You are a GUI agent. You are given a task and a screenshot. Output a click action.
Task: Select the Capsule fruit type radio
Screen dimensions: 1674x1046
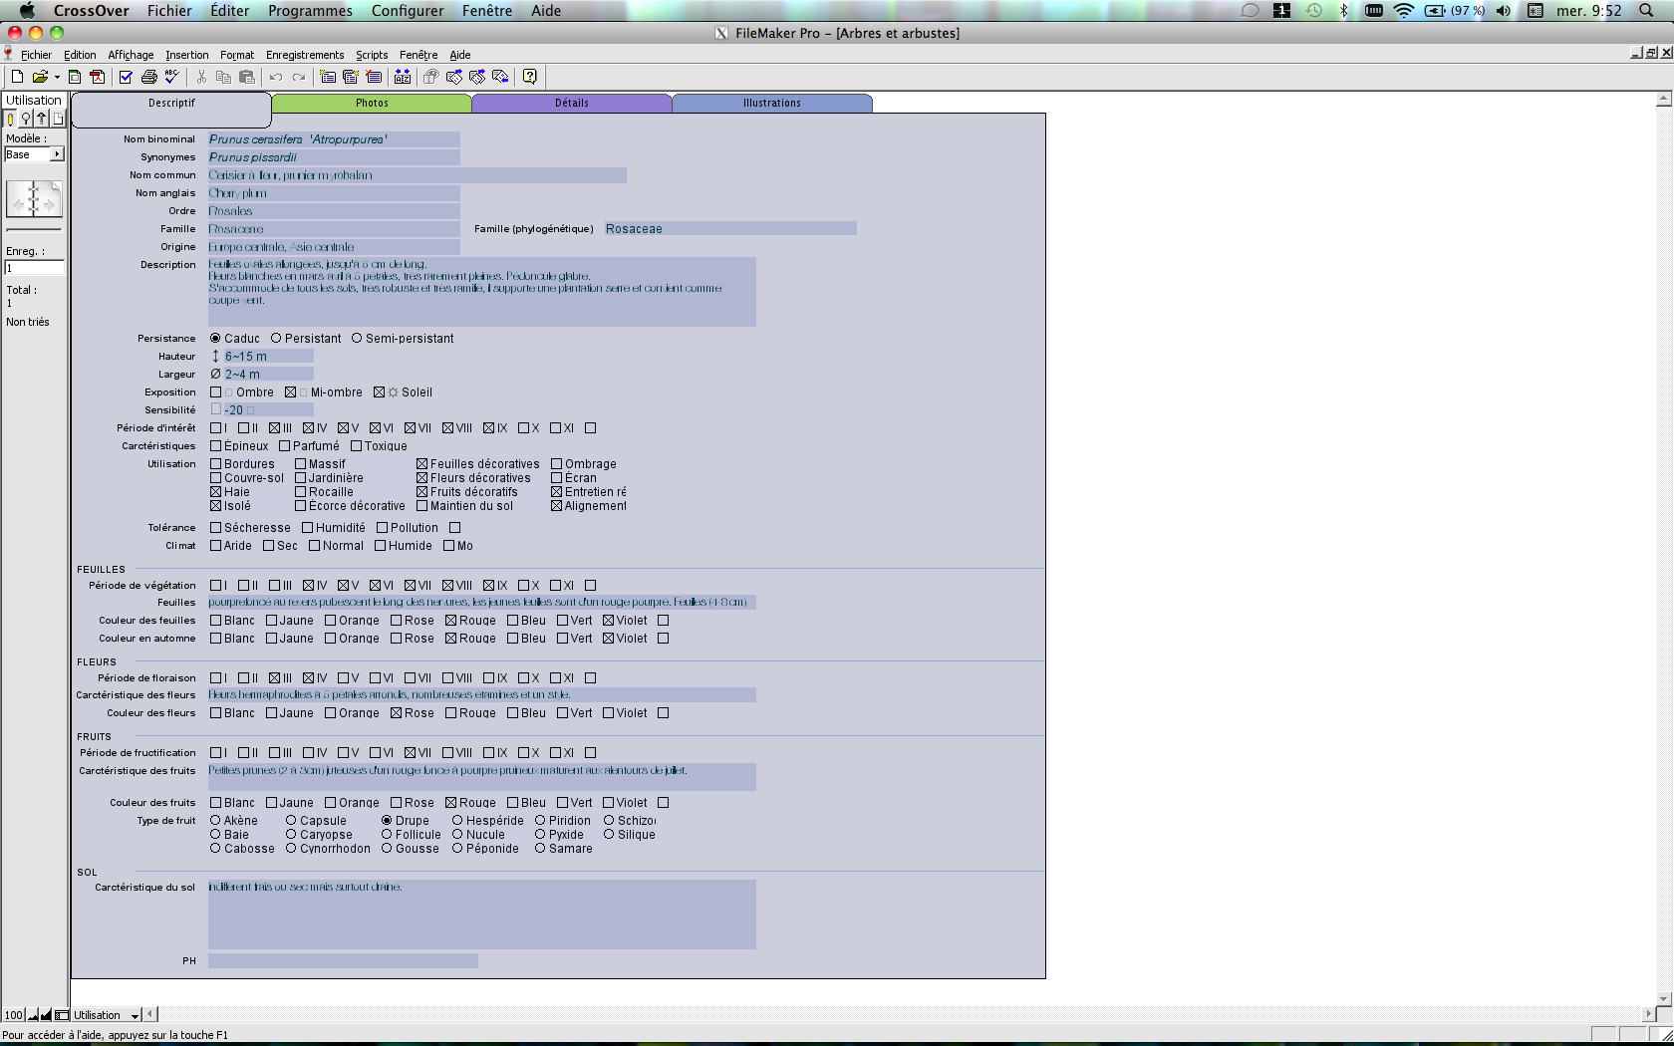coord(291,821)
